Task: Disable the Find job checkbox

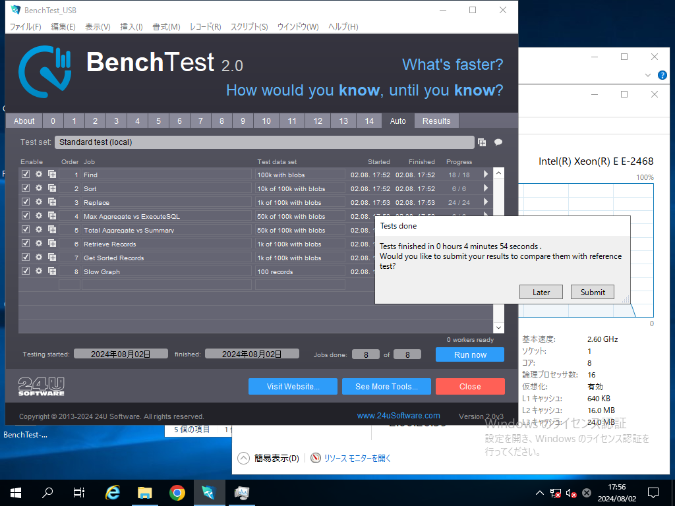Action: tap(26, 174)
